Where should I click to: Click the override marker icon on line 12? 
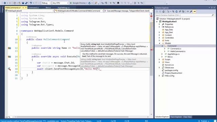click(x=9, y=48)
